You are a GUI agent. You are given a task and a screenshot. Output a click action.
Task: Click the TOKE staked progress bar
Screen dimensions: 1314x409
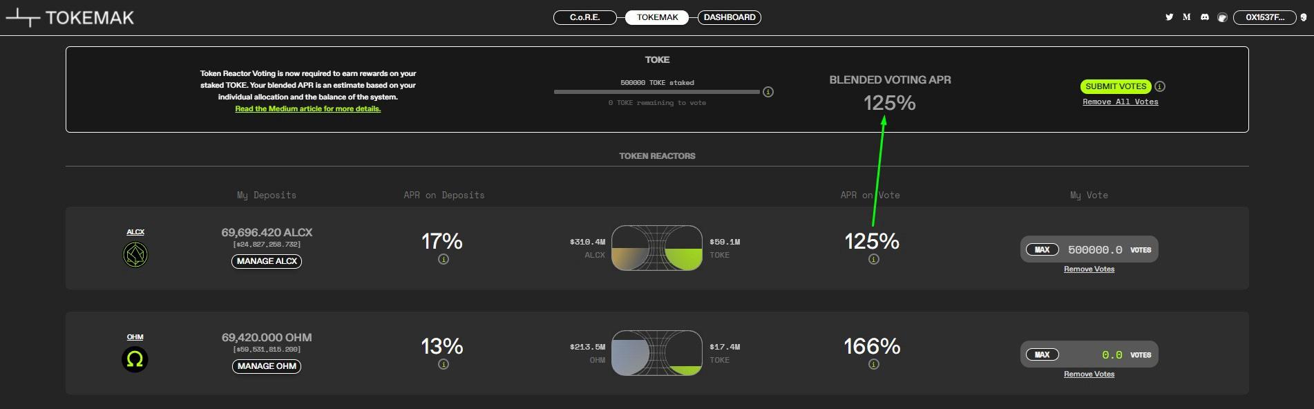point(657,92)
